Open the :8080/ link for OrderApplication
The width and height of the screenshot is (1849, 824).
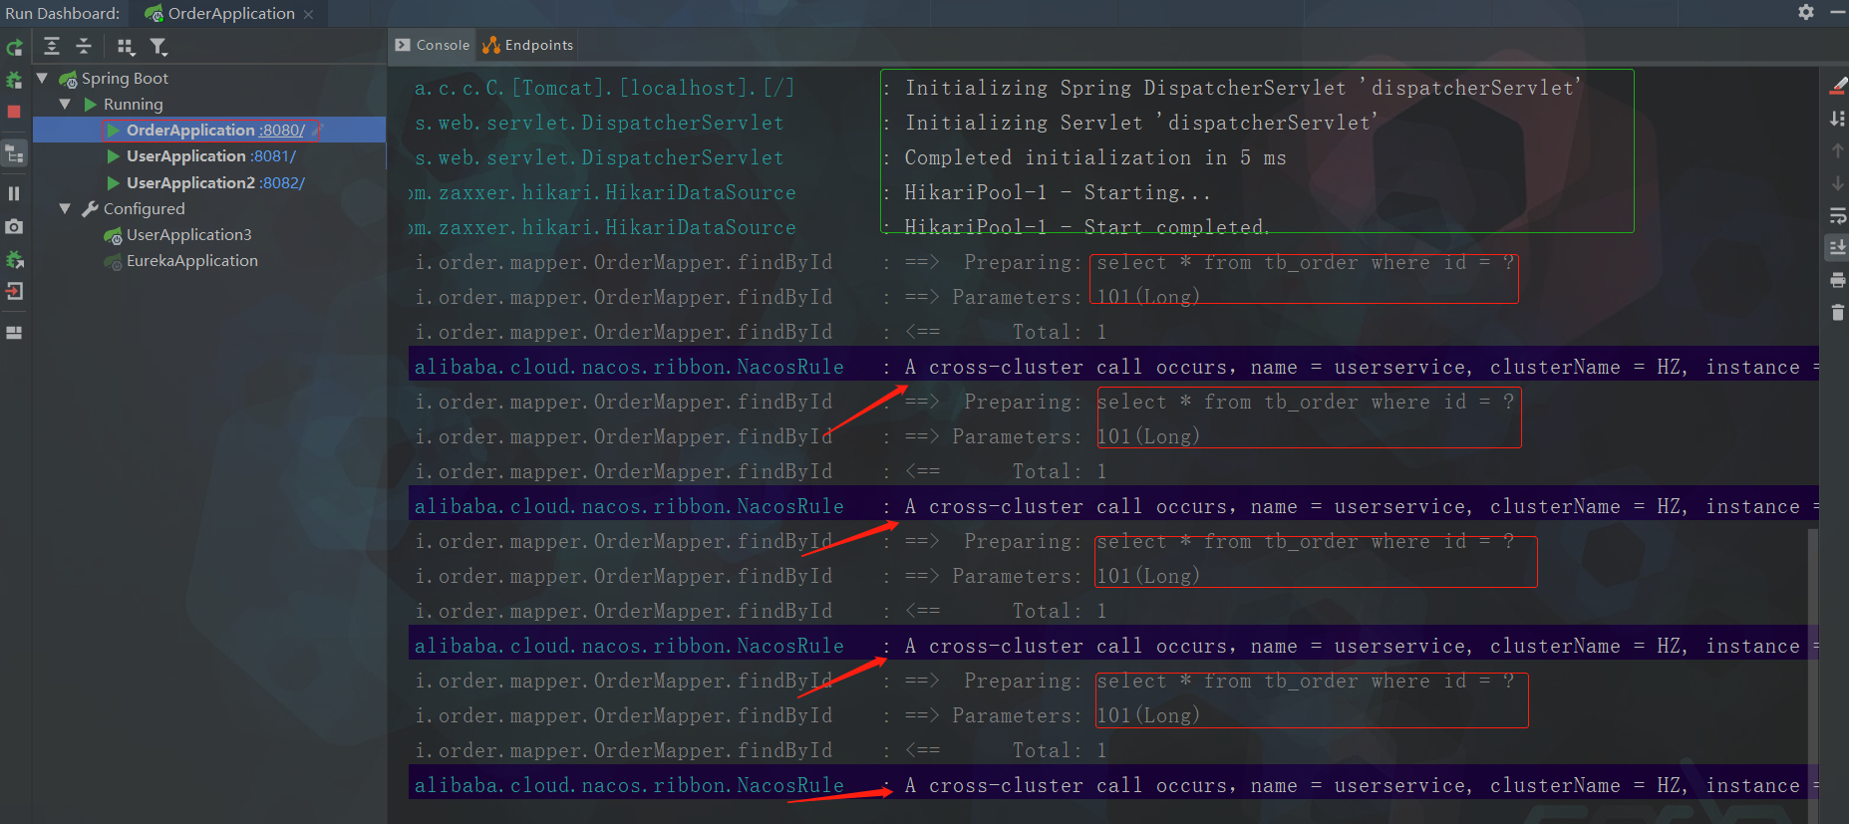(282, 130)
